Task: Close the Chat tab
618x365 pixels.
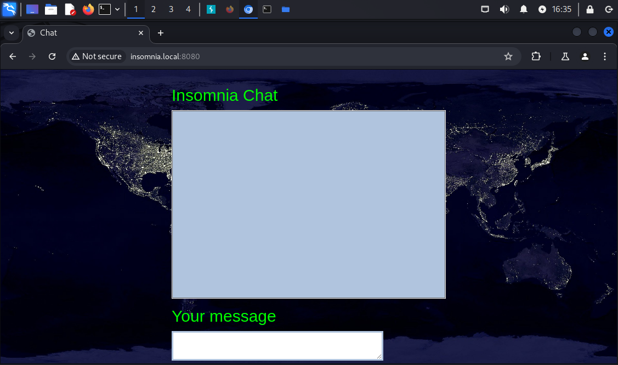Action: tap(141, 33)
